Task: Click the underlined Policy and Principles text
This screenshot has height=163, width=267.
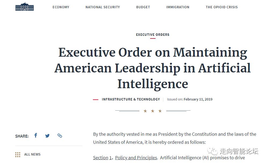Action: point(136,158)
